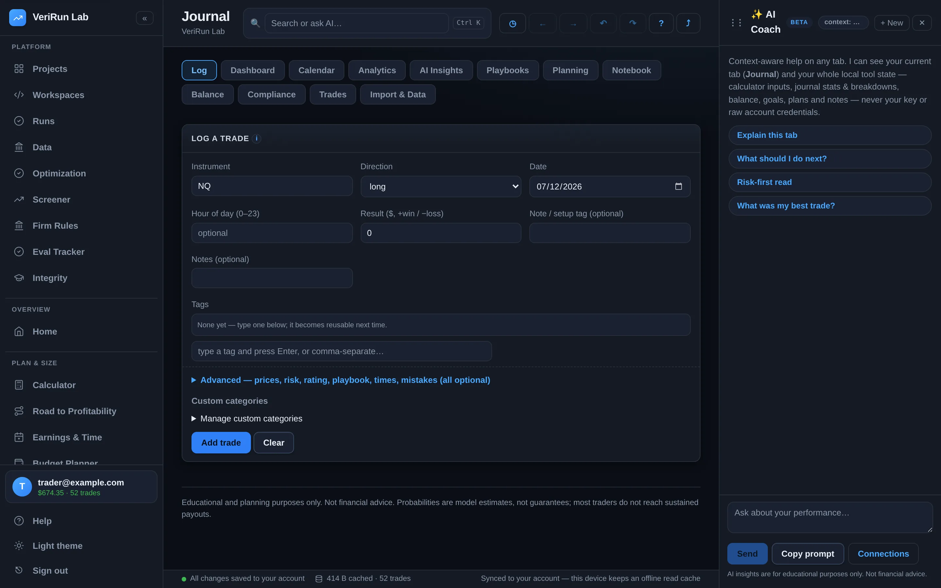Click the share/export arrow toolbar button
This screenshot has height=588, width=941.
[688, 23]
